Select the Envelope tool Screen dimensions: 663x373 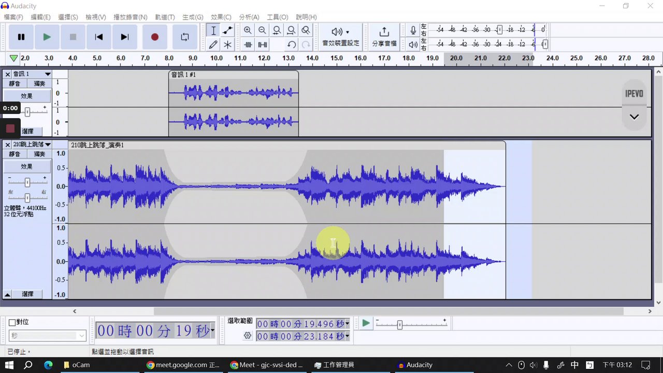(x=227, y=31)
